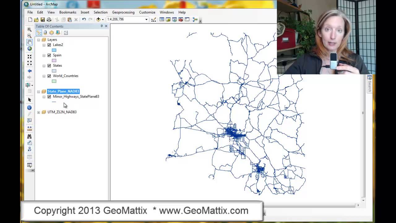Screen dimensions: 396x223
Task: Open the docked Search side tab
Action: pos(369,84)
